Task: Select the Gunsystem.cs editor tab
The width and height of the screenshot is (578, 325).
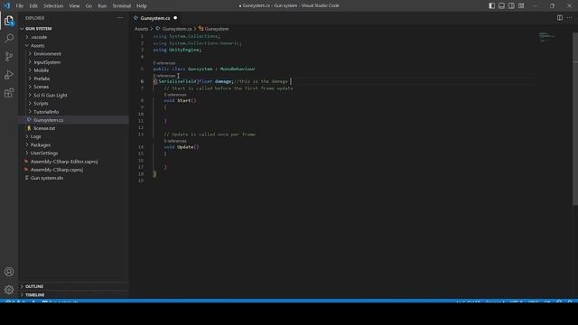Action: tap(154, 18)
